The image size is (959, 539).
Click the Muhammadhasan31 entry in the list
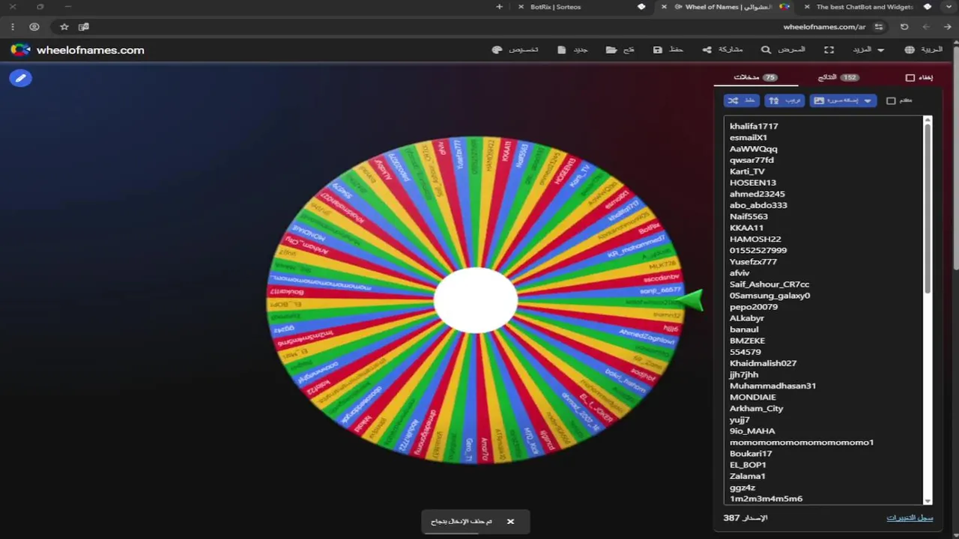coord(772,386)
